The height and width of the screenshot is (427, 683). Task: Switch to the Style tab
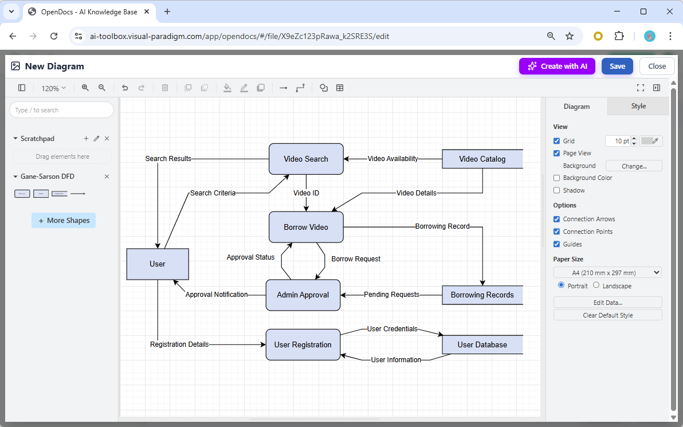click(x=638, y=106)
